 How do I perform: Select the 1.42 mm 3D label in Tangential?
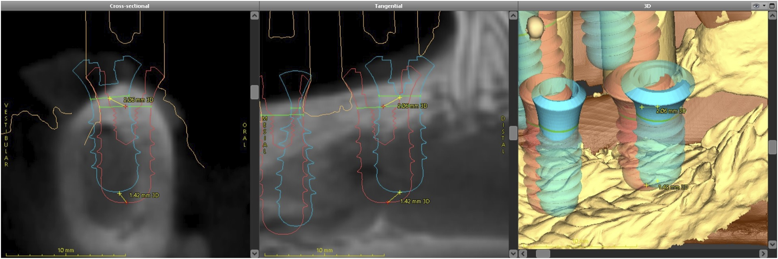[x=415, y=201]
